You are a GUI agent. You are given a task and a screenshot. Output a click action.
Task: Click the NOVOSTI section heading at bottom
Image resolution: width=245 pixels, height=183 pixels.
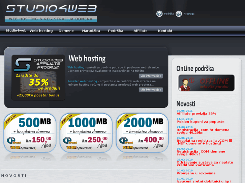pos(14,176)
